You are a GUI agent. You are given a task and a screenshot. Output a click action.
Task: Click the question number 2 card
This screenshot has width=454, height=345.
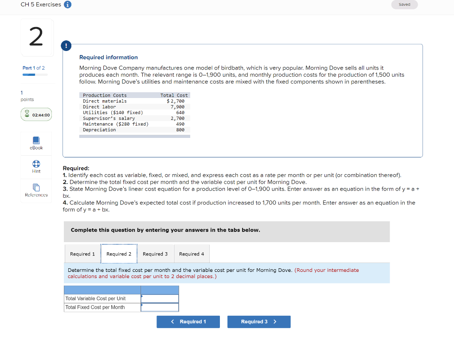[36, 37]
